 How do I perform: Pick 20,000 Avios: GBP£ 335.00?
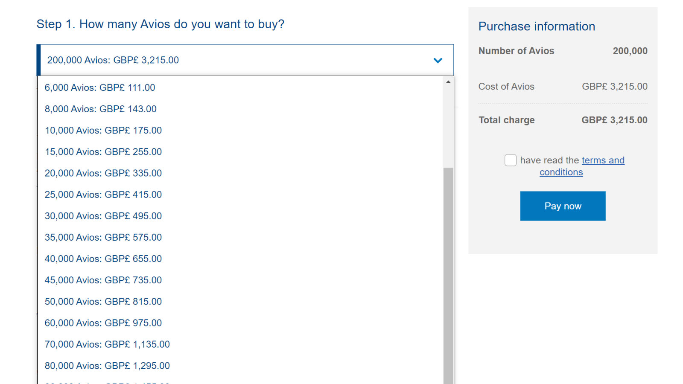click(241, 173)
